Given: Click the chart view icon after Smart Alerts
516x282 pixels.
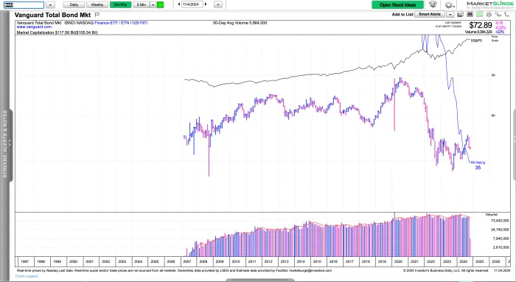Looking at the screenshot, I should coord(461,14).
